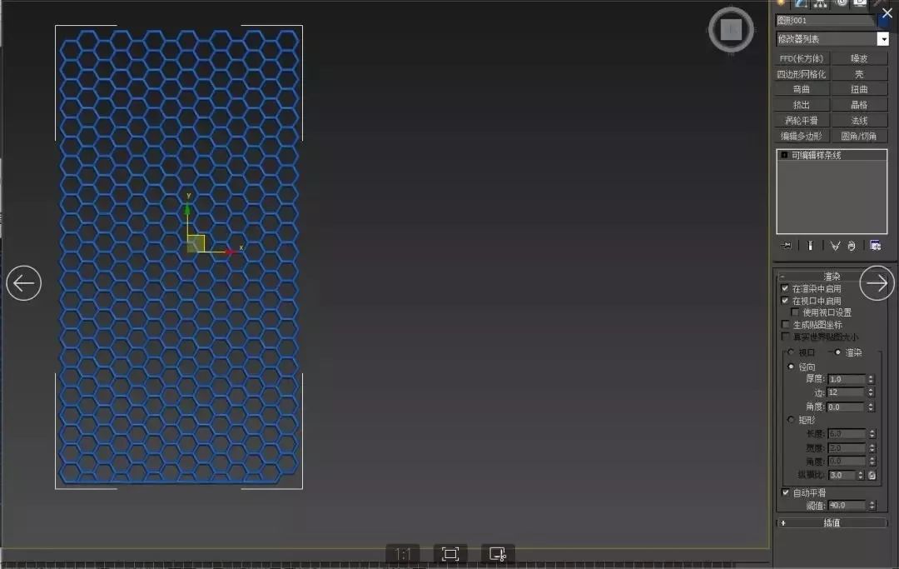Click the gizmo Y axis arrow

(x=187, y=211)
